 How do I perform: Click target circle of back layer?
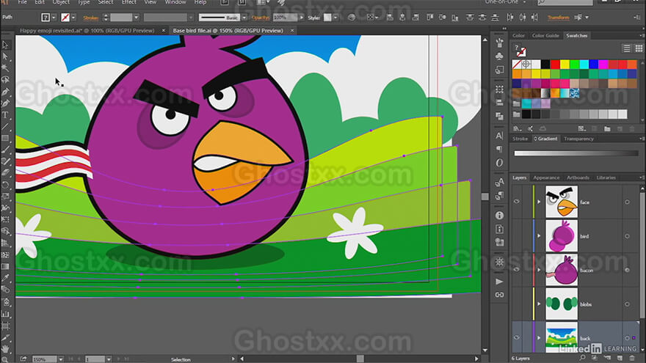(627, 338)
